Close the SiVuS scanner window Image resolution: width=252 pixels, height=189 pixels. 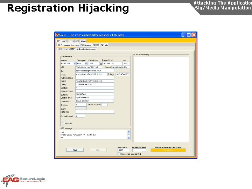pos(194,35)
